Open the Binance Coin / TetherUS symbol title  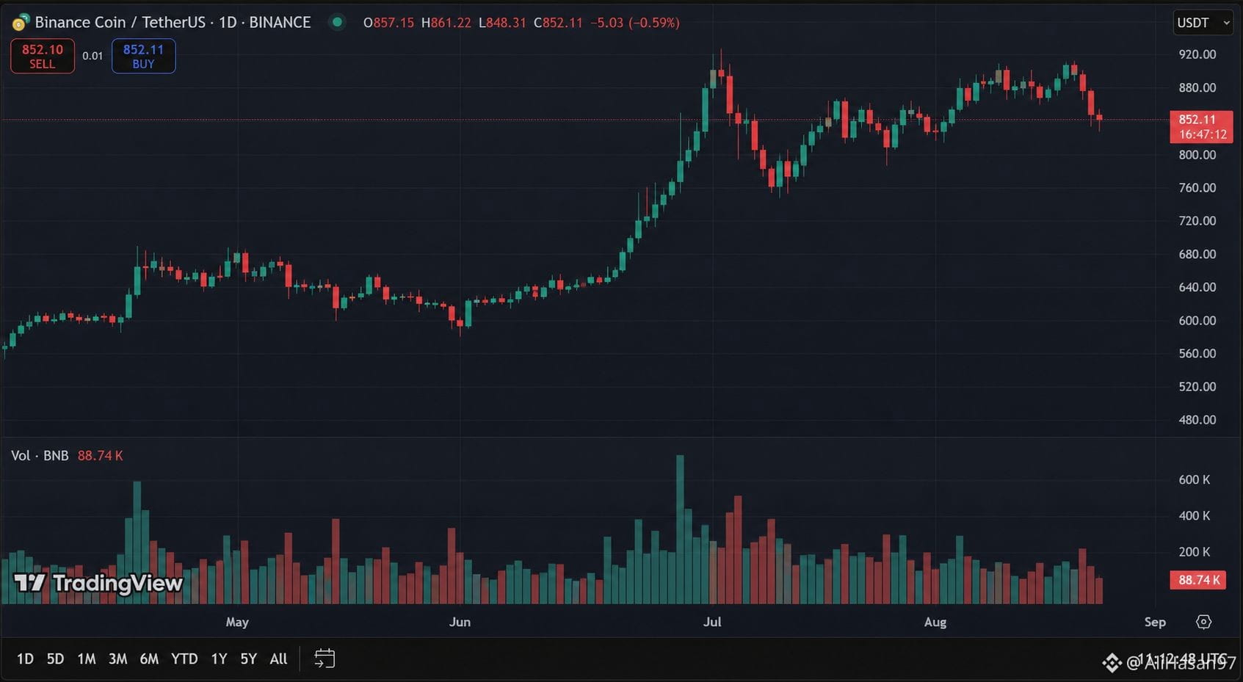coord(173,23)
